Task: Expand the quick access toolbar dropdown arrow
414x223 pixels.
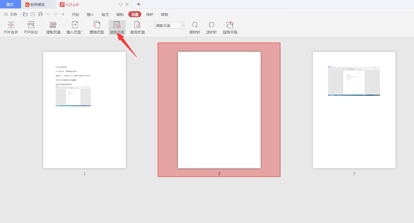Action: [x=63, y=14]
